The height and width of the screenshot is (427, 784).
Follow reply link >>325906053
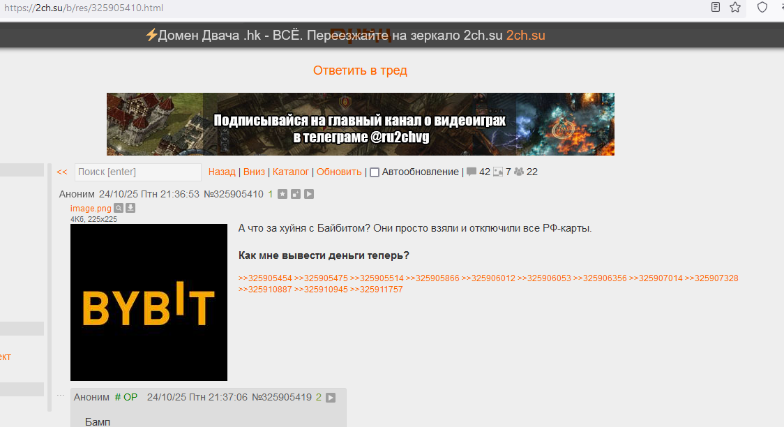[544, 278]
